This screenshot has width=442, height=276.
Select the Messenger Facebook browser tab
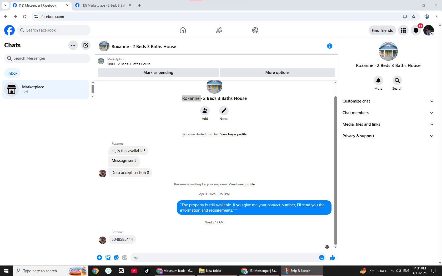pos(41,5)
